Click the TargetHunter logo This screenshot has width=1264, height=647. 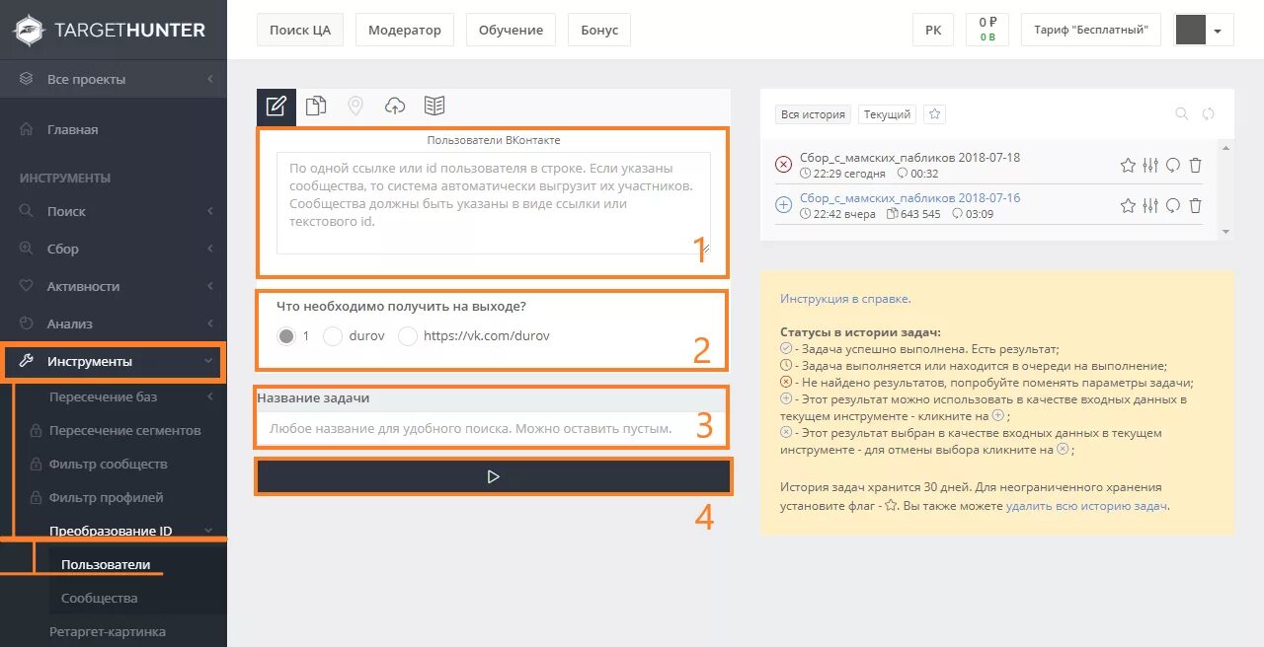pyautogui.click(x=110, y=30)
